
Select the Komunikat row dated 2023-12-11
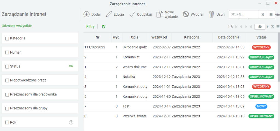[x=181, y=57]
